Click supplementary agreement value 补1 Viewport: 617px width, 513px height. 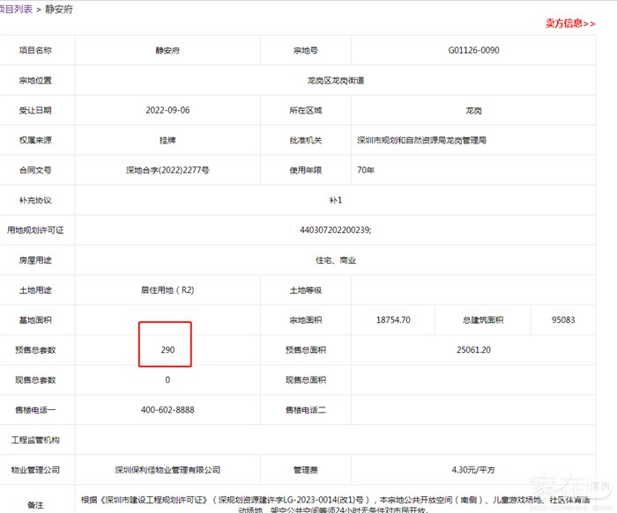(x=336, y=200)
